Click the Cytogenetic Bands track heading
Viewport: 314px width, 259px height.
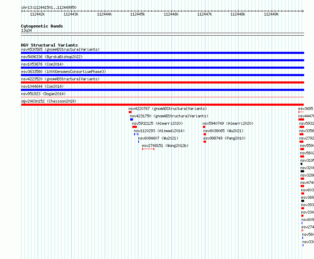(42, 26)
